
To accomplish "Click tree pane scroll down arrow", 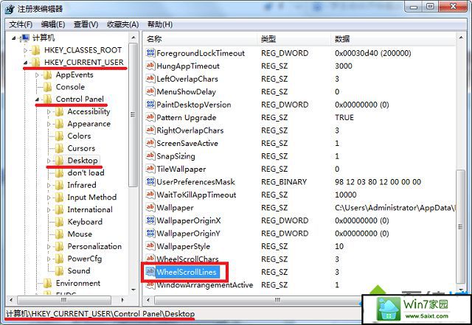I will click(x=133, y=290).
